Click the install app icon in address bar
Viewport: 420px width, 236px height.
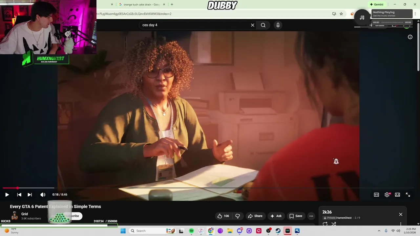point(334,14)
